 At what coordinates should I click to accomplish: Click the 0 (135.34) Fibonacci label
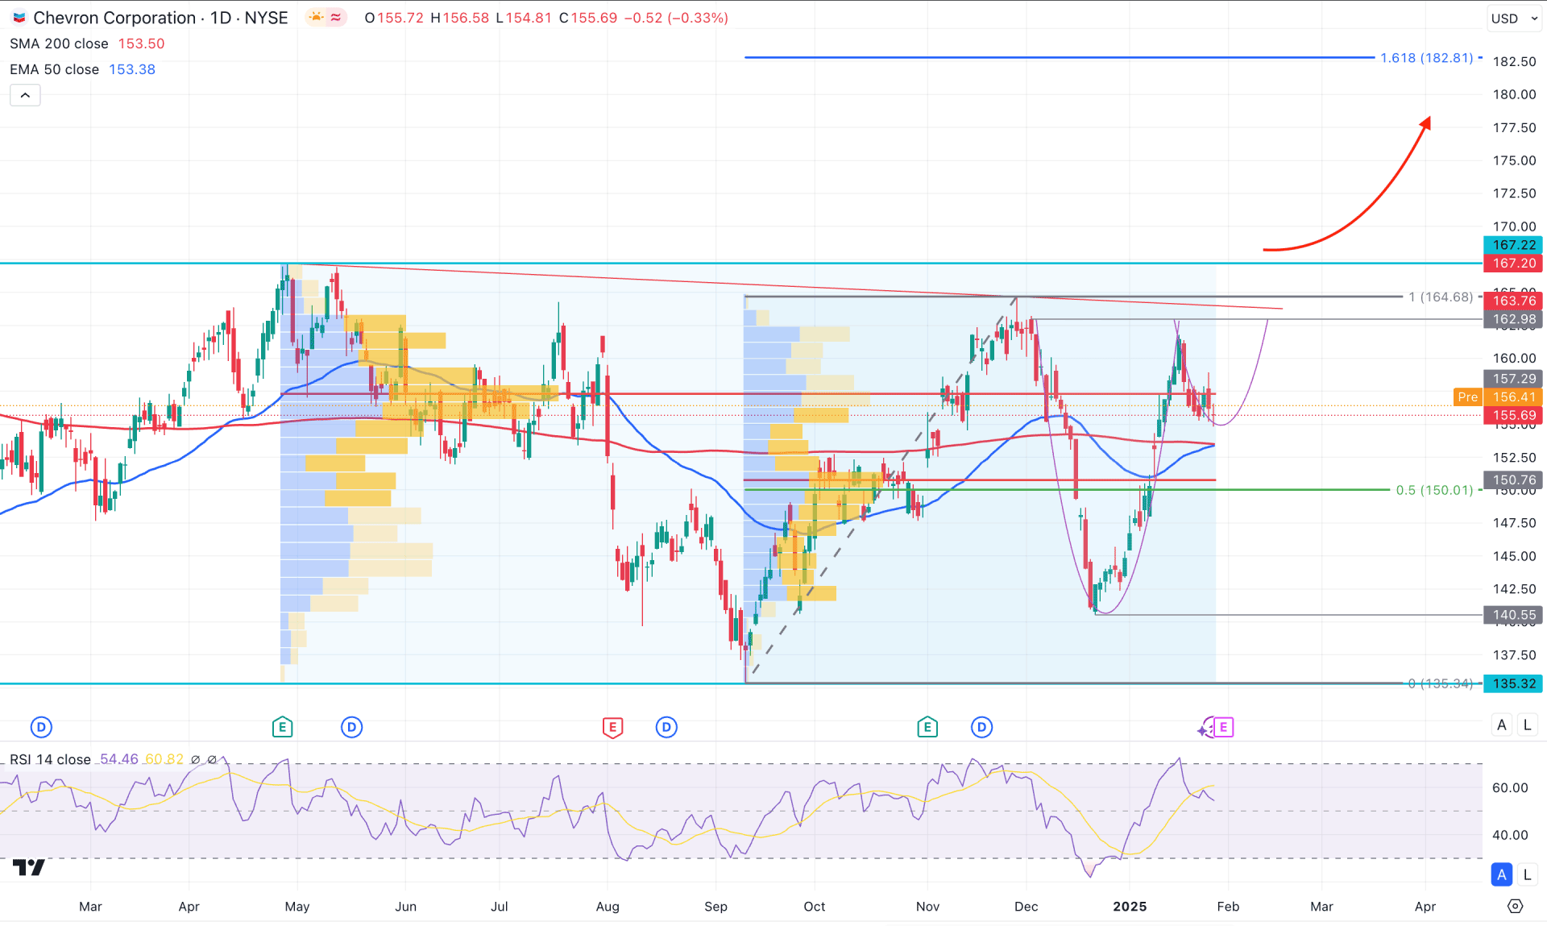point(1440,683)
